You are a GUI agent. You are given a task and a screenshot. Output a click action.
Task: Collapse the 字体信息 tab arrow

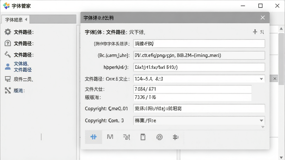click(26, 19)
